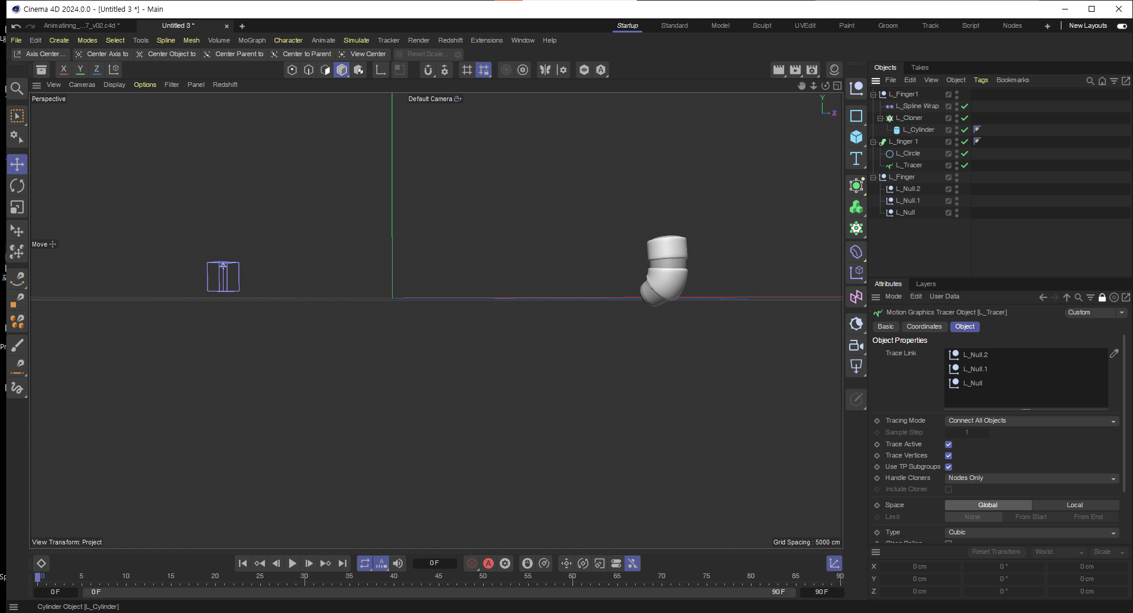Click the Axis Center button
Screen dimensions: 1133x613
[x=40, y=54]
